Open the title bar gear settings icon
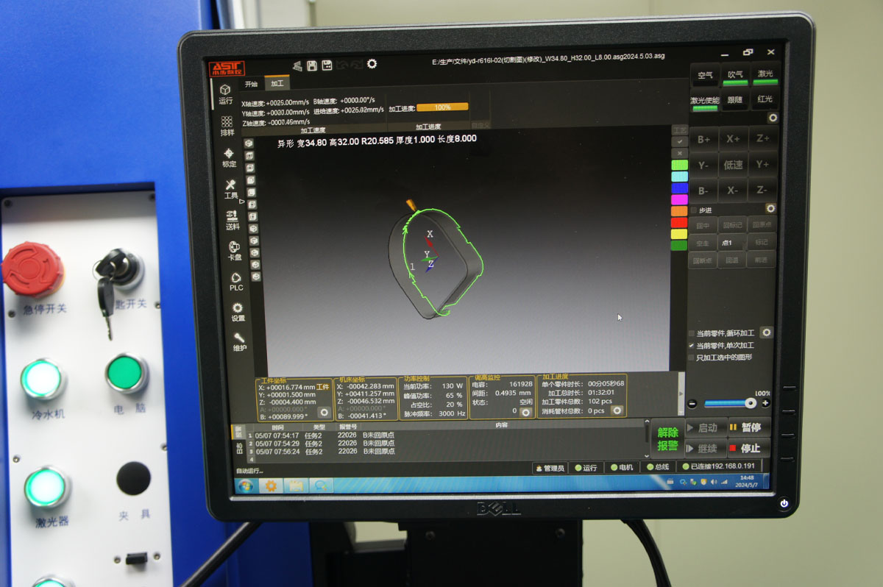The width and height of the screenshot is (883, 587). click(x=372, y=64)
